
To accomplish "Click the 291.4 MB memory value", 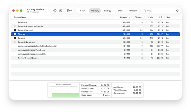I will click(126, 22).
